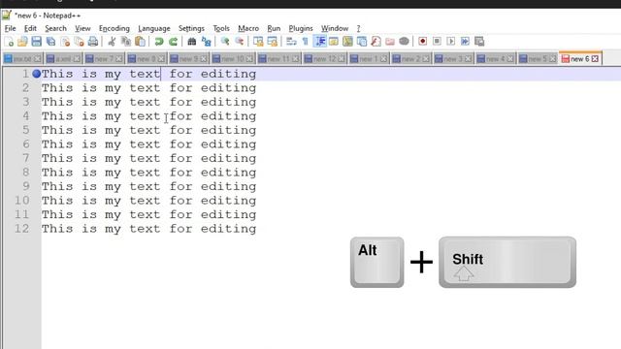Viewport: 621px width, 349px height.
Task: Close the new 6 tab
Action: pyautogui.click(x=595, y=59)
